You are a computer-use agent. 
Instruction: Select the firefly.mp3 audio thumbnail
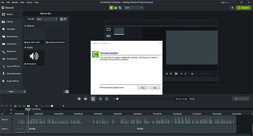(x=34, y=58)
